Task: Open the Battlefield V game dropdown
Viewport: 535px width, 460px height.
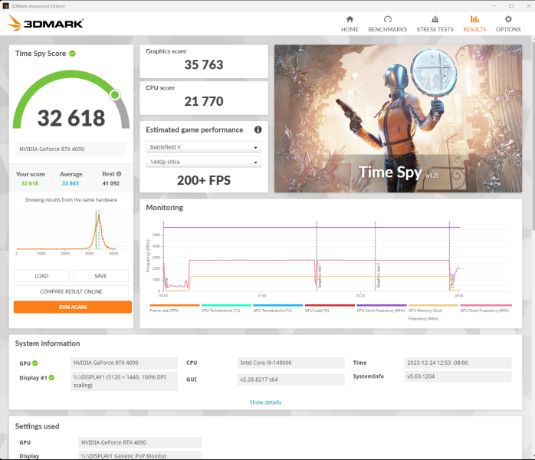Action: pos(203,147)
